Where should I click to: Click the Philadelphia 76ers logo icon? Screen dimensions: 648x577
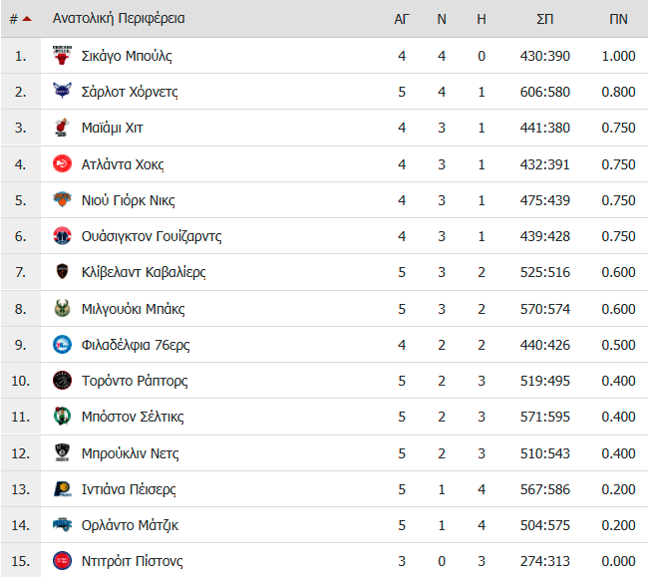pyautogui.click(x=62, y=345)
